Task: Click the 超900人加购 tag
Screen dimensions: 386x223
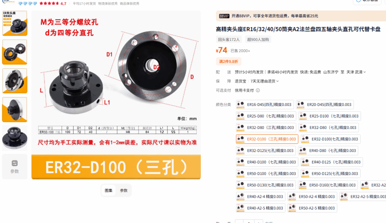Action: coord(258,40)
